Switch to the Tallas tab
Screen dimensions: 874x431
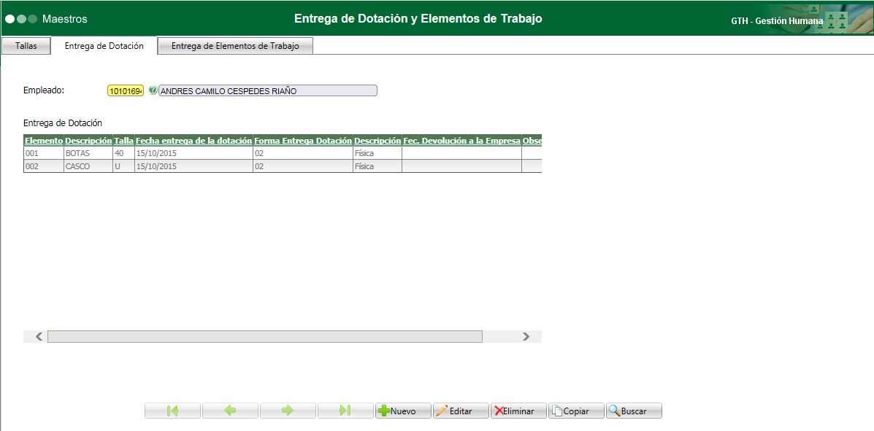(26, 46)
